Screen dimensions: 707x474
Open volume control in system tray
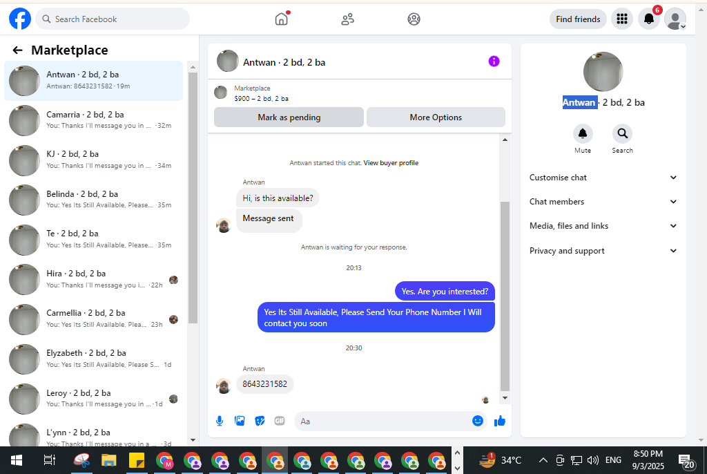(593, 460)
